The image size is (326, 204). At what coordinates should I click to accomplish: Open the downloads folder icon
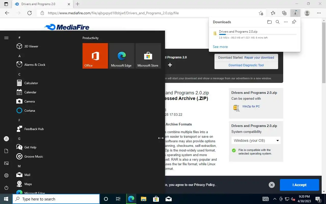point(269,22)
